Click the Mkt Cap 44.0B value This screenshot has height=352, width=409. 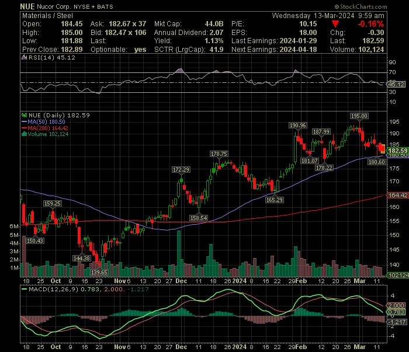[214, 24]
